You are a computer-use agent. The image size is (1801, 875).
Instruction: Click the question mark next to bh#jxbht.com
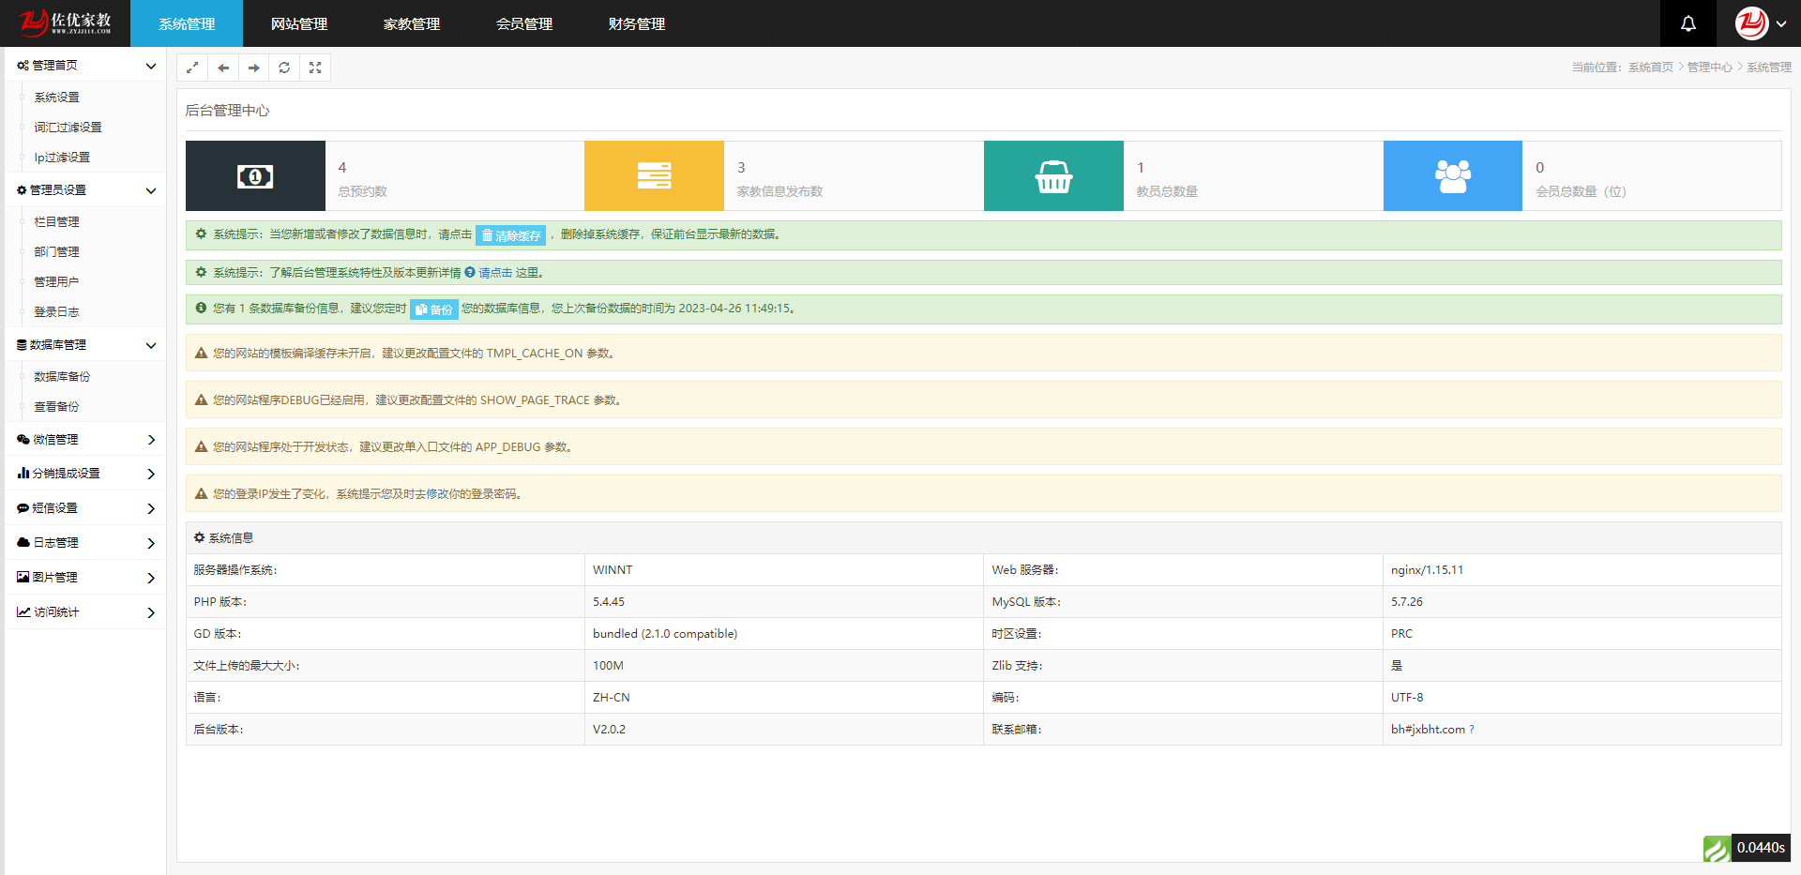pos(1471,729)
